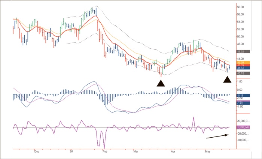Click the purple 1,390,346 indicator value tag
The height and width of the screenshot is (159, 262).
click(244, 128)
